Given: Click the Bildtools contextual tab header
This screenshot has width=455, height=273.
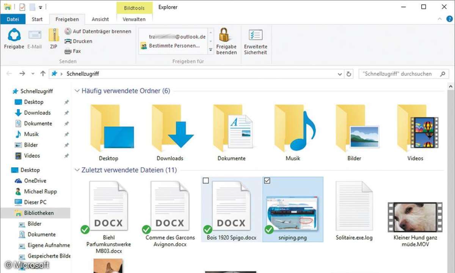Looking at the screenshot, I should (x=134, y=7).
